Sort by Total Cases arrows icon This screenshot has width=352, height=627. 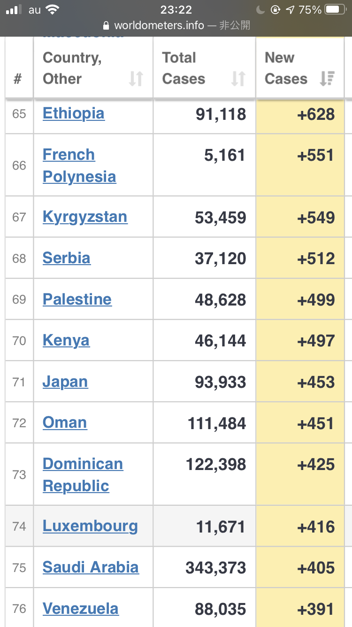pos(238,78)
